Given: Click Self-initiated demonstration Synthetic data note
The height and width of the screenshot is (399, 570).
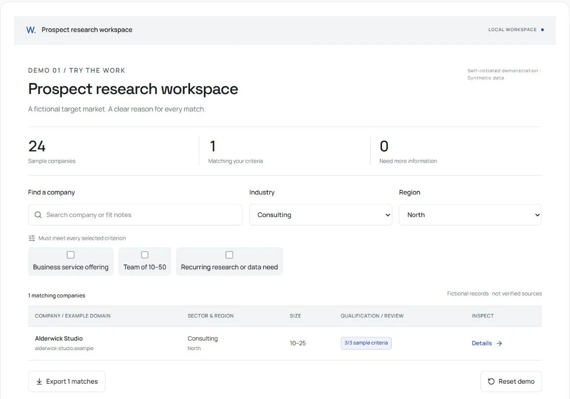Looking at the screenshot, I should coord(504,74).
